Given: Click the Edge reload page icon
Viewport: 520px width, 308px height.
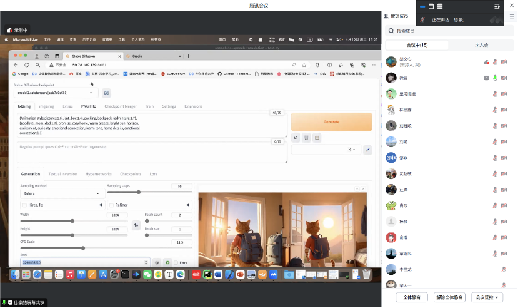Looking at the screenshot, I should point(26,65).
